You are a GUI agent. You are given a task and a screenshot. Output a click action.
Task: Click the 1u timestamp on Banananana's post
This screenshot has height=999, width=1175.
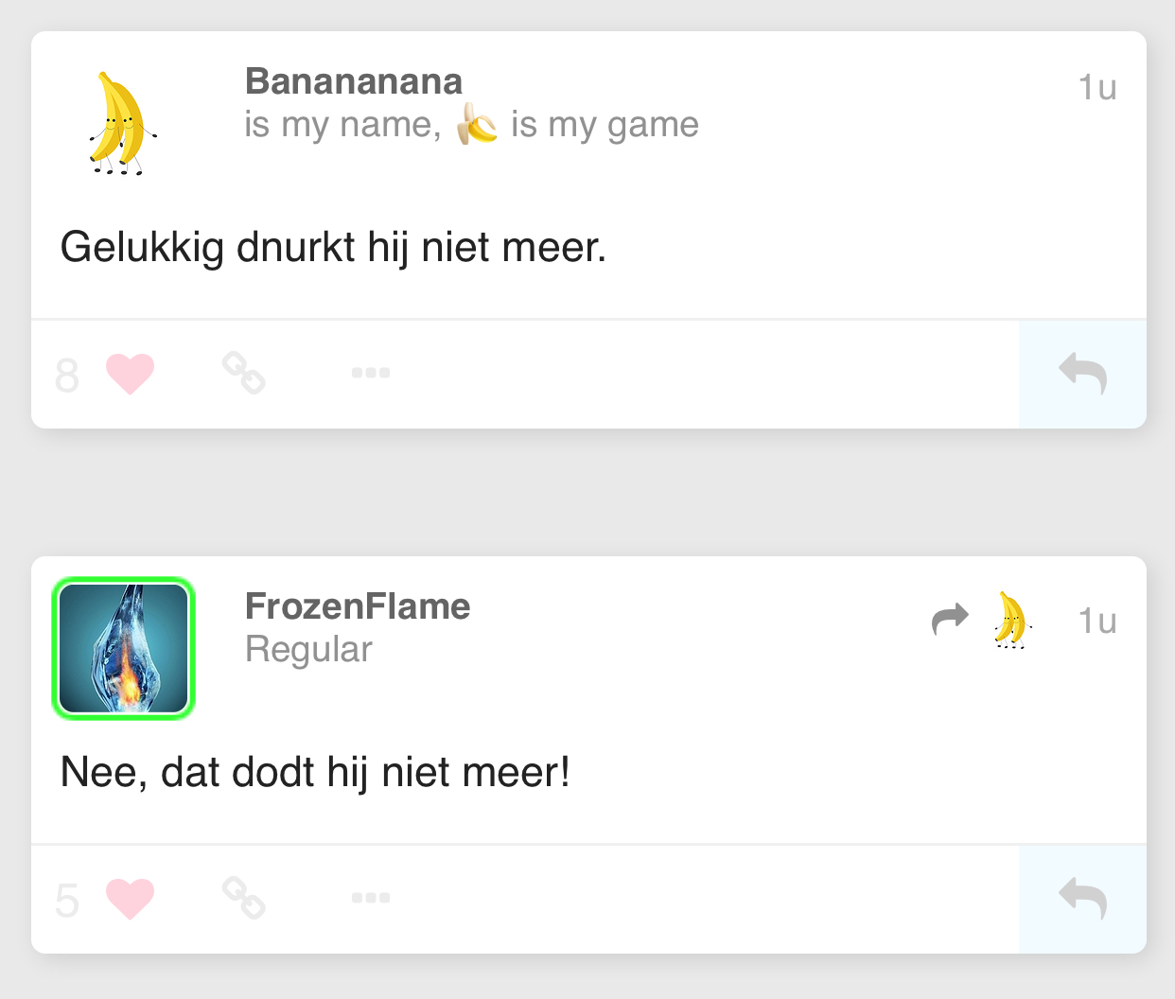point(1097,87)
